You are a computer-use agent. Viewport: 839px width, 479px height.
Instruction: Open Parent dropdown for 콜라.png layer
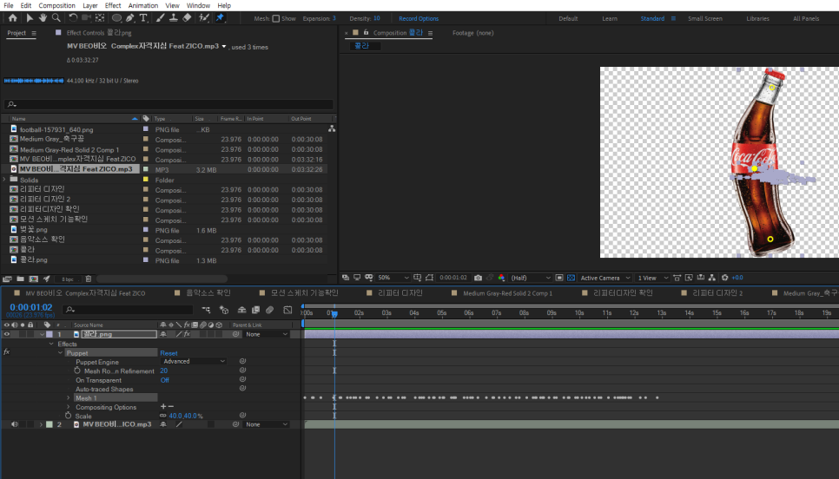pos(267,334)
